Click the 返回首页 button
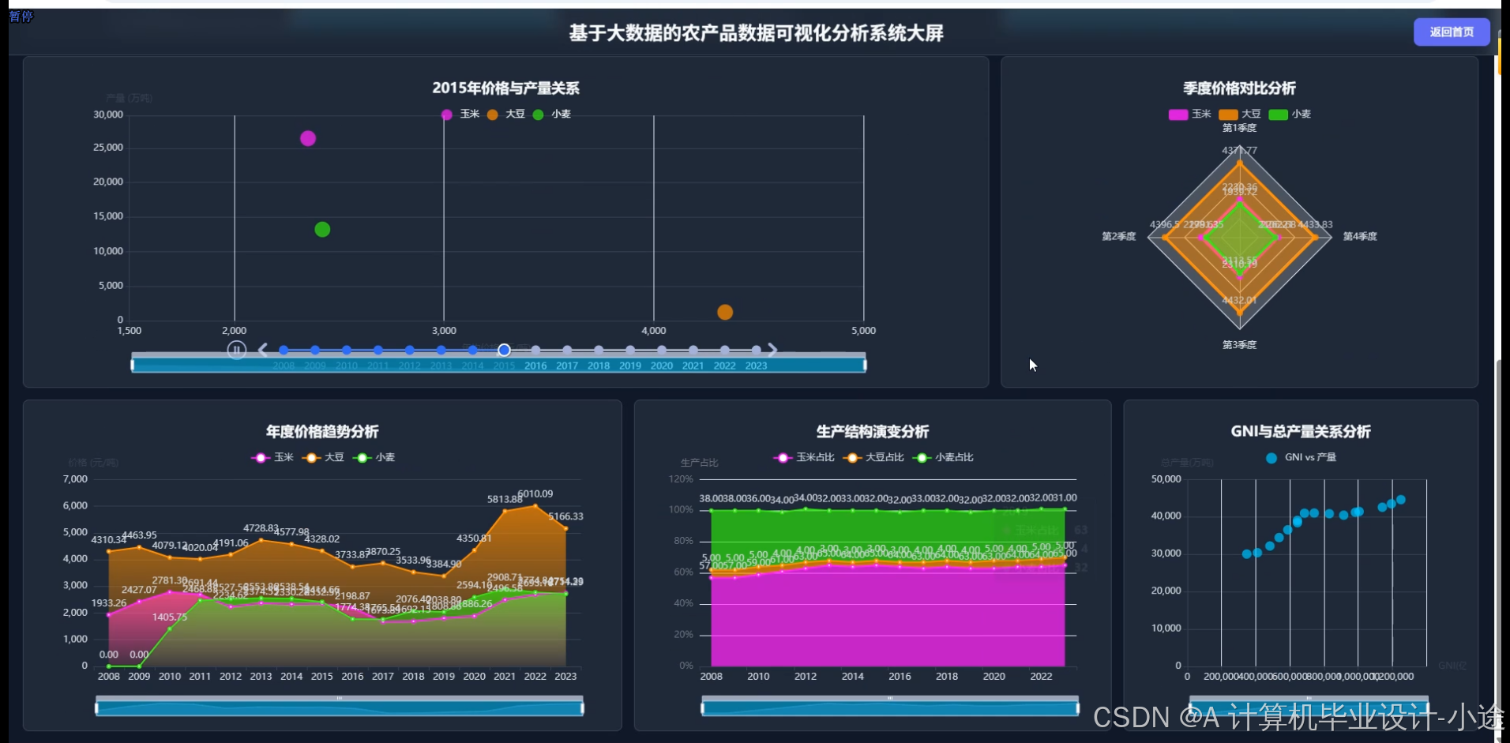 click(x=1452, y=32)
